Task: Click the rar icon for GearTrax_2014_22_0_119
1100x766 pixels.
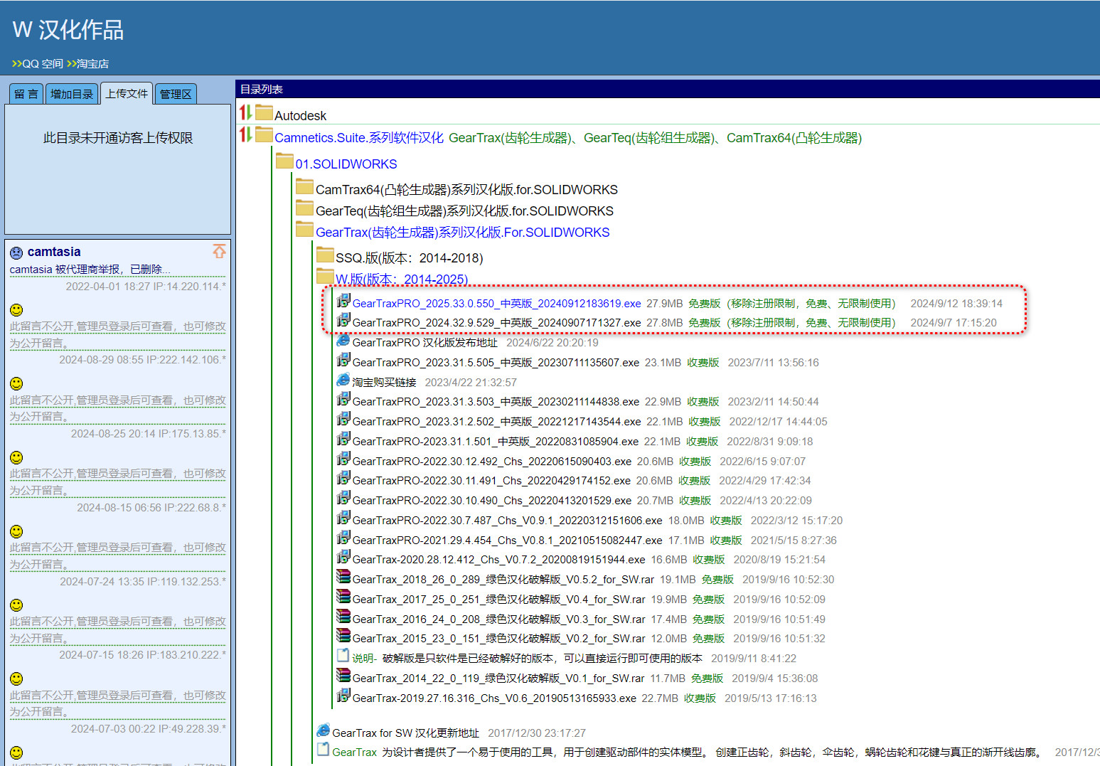Action: [343, 676]
